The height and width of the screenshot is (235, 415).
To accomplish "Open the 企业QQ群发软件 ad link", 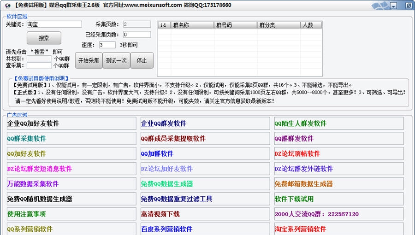I will [x=205, y=123].
